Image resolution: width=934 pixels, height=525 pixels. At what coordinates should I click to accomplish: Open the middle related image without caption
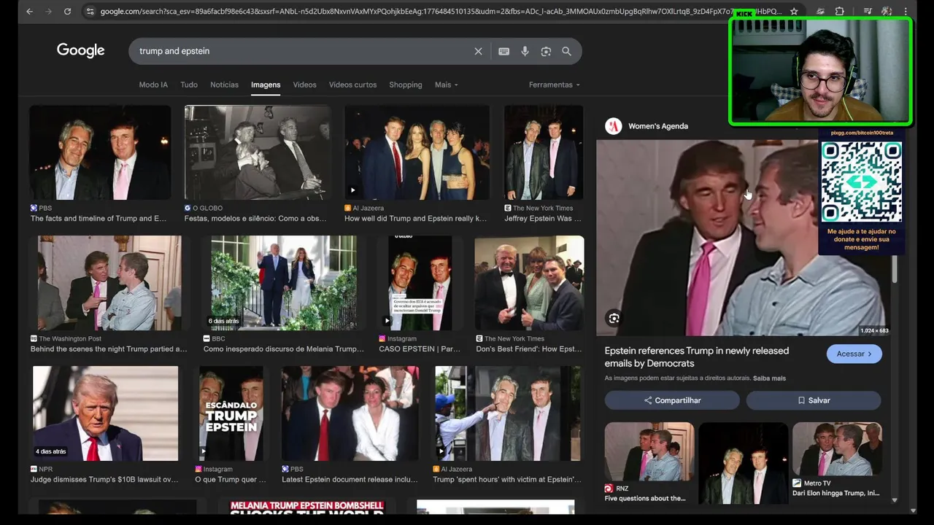(x=743, y=463)
